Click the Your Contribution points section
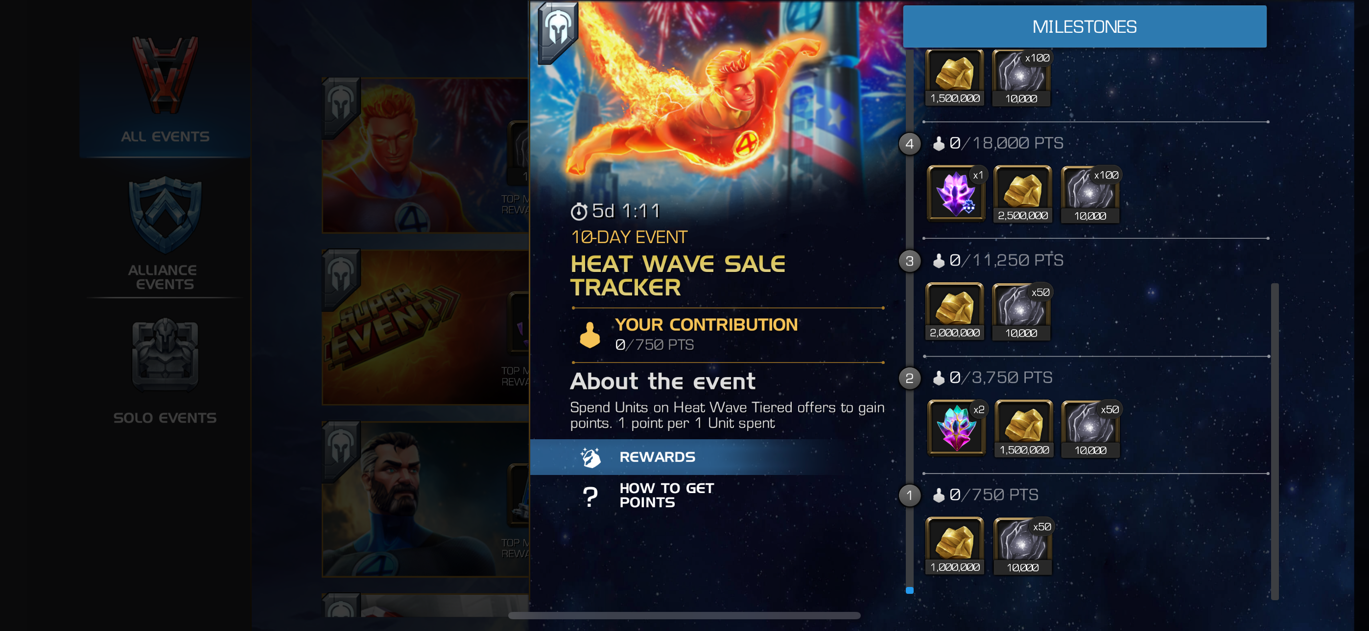The height and width of the screenshot is (631, 1369). (728, 335)
